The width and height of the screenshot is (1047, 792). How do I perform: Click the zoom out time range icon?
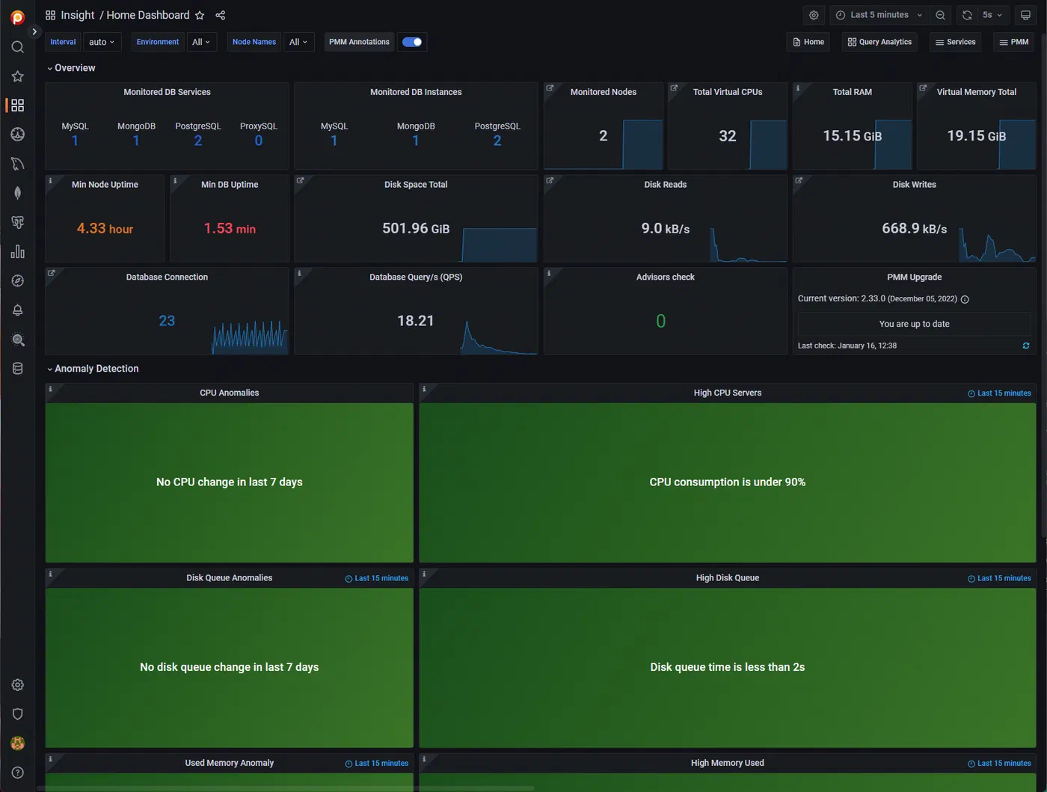click(940, 15)
